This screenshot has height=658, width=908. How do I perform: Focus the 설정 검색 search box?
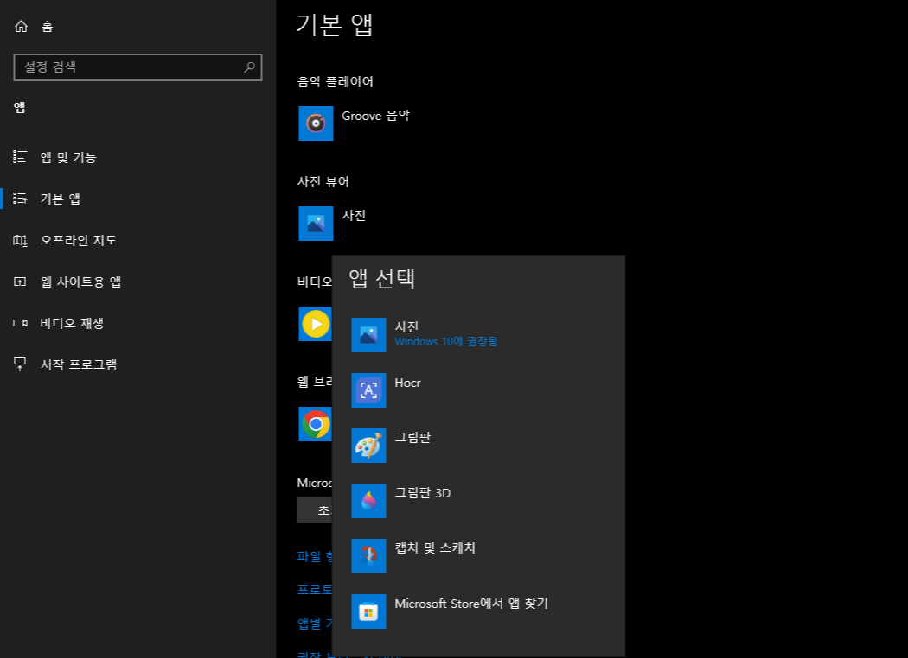137,67
